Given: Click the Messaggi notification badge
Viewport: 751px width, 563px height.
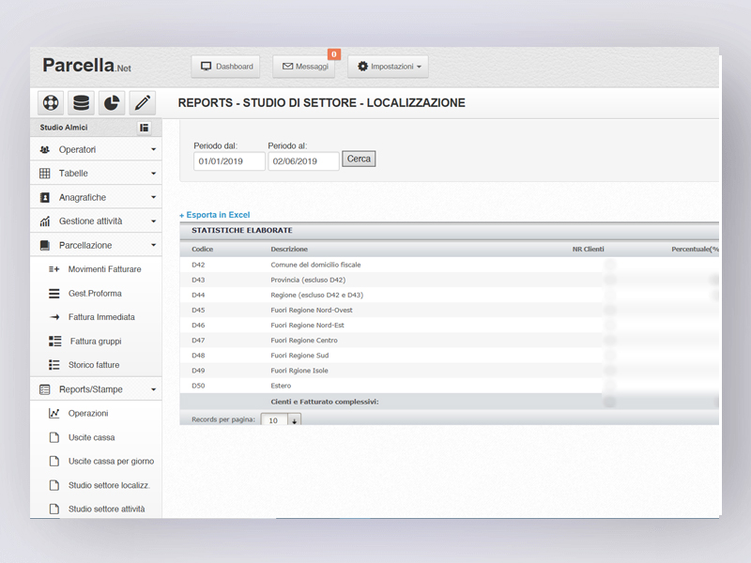Looking at the screenshot, I should (333, 54).
